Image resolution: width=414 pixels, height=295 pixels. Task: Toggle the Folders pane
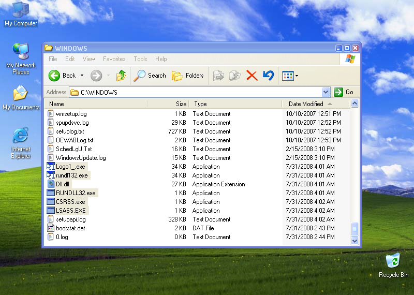[188, 76]
